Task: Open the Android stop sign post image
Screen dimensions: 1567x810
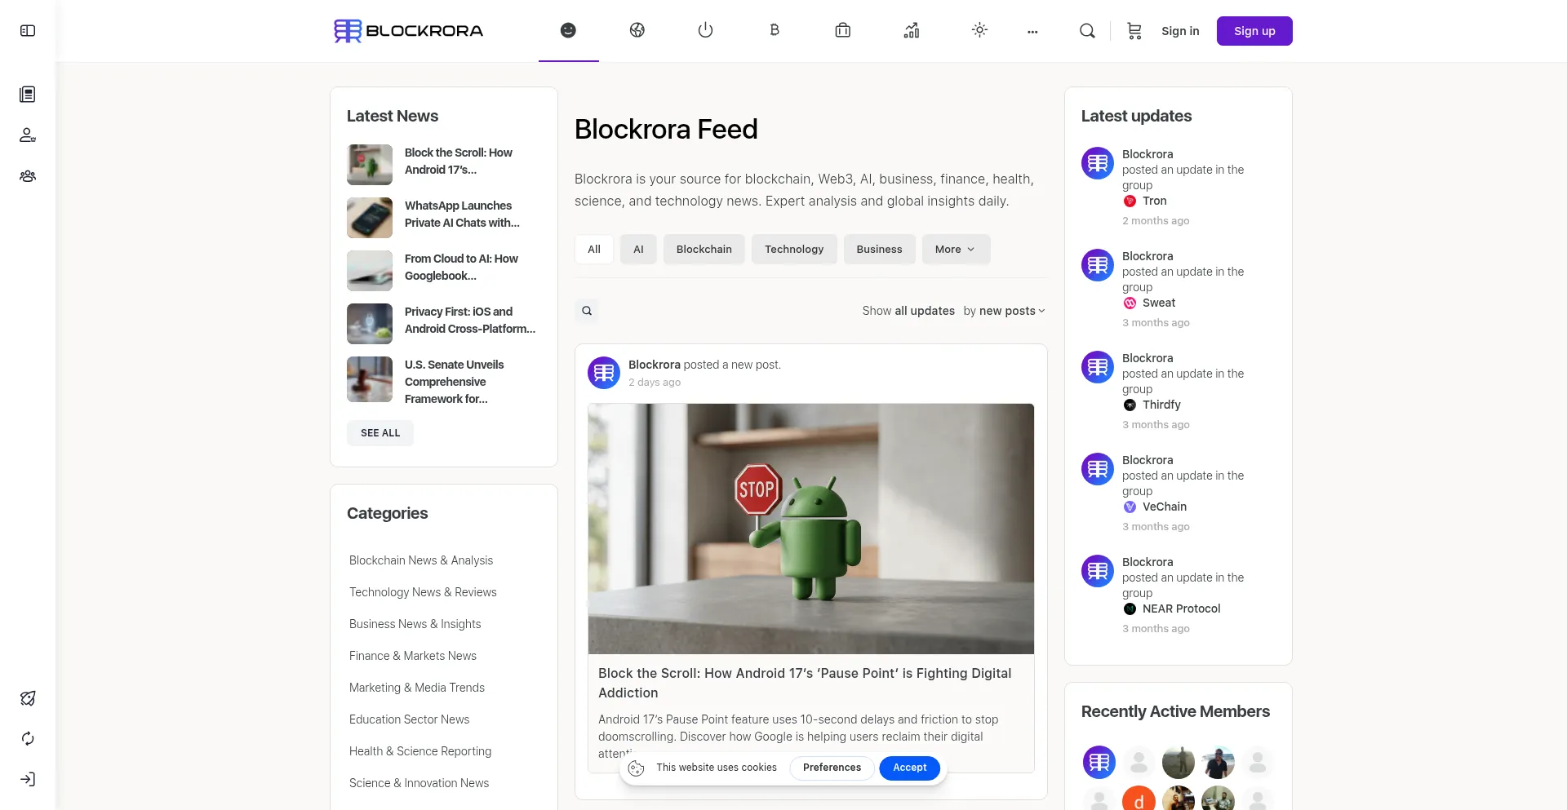Action: point(811,529)
